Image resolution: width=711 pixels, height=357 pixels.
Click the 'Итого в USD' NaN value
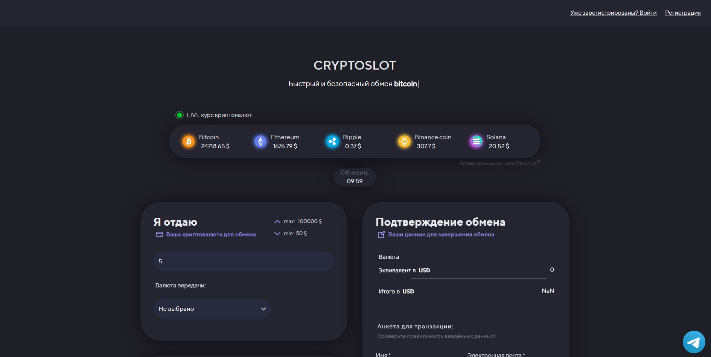click(x=548, y=291)
